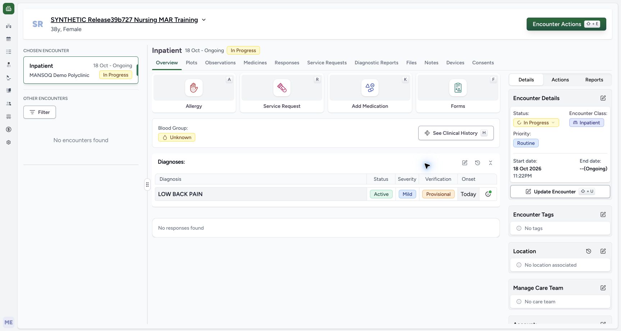621x331 pixels.
Task: Expand patient name dropdown chevron
Action: 204,20
